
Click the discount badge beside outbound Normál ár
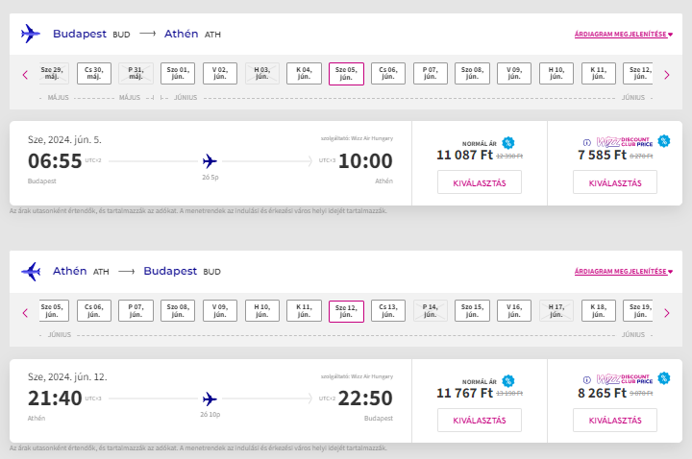tap(508, 143)
